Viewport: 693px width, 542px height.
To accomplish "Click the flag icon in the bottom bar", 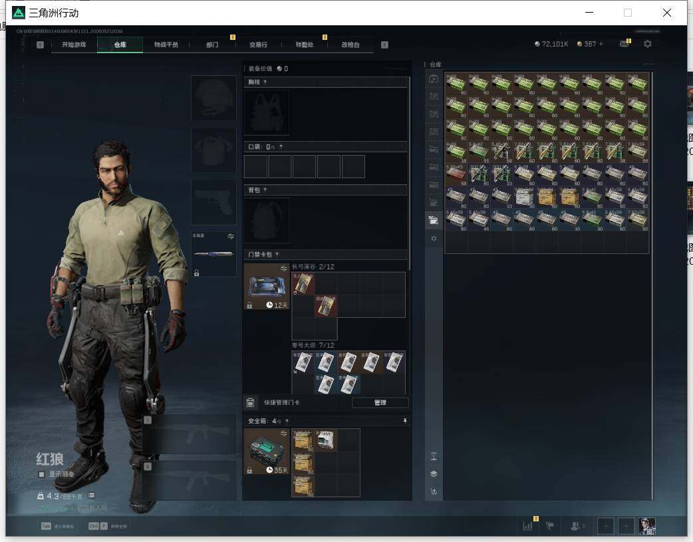I will click(550, 525).
